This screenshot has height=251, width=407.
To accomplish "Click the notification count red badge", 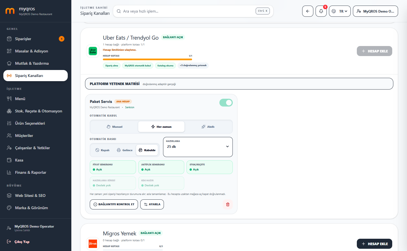I will 325,7.
